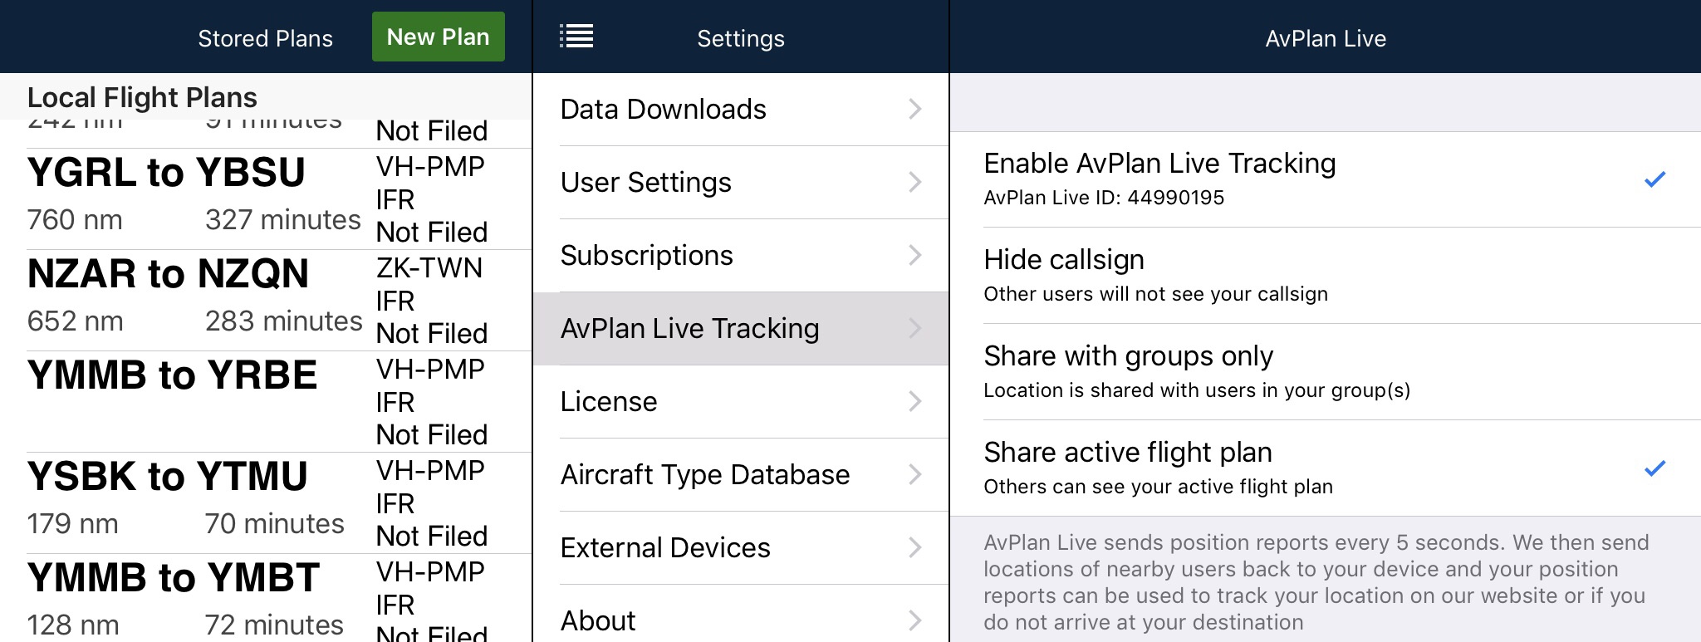Click the Data Downloads chevron arrow
Screen dimensions: 1701x642
tap(914, 109)
